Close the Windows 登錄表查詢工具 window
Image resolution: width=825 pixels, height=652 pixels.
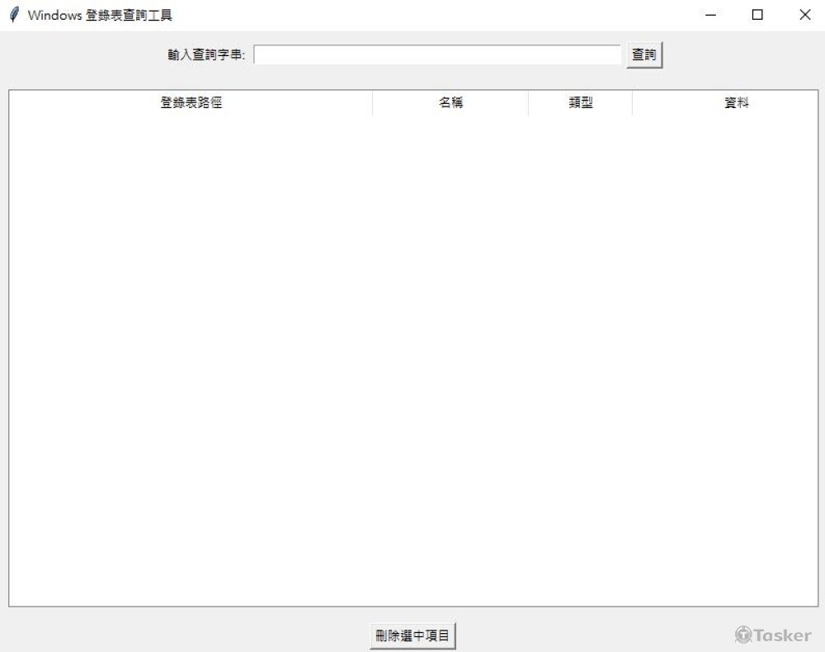click(804, 15)
